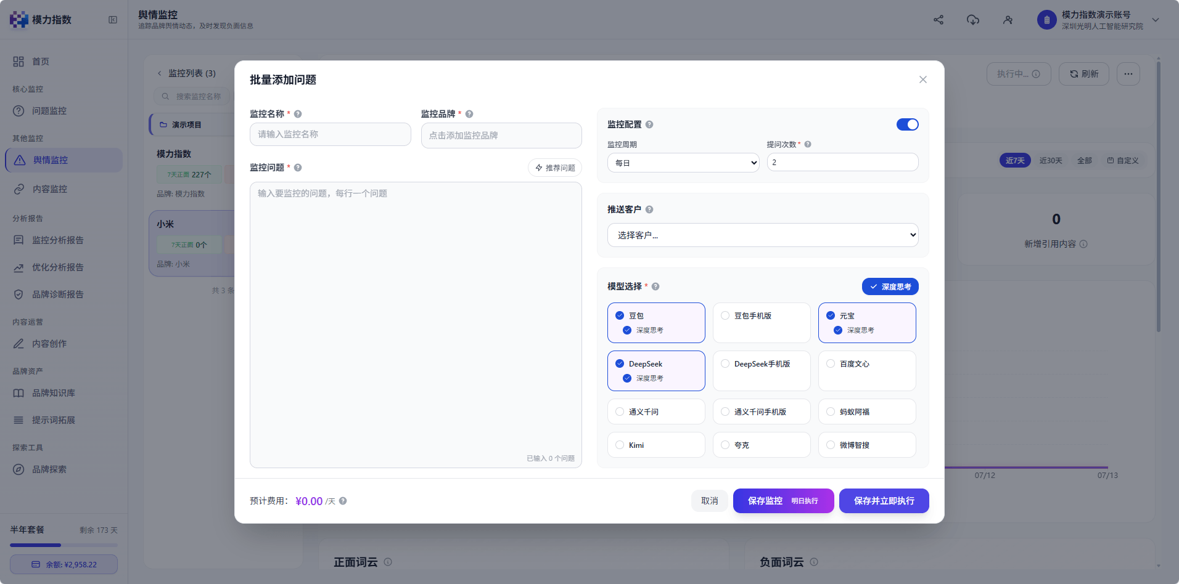Collapse the sidebar with the panel icon
Screen dimensions: 1179x584
pyautogui.click(x=113, y=20)
